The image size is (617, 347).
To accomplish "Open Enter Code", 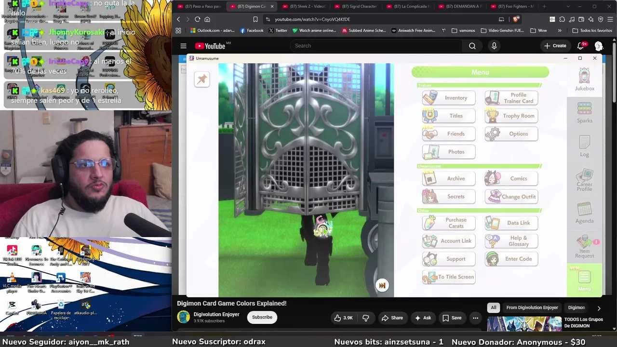I will [511, 259].
